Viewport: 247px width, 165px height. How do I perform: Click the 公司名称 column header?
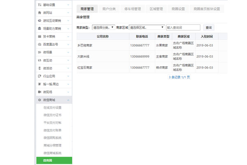point(103,36)
